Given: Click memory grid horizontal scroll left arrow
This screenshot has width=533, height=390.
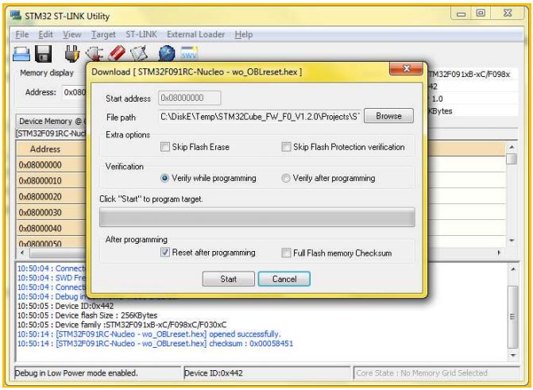Looking at the screenshot, I should click(22, 253).
